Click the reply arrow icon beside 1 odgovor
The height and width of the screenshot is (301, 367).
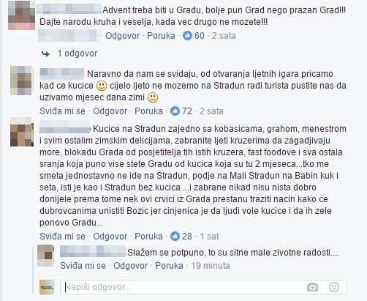[x=45, y=53]
